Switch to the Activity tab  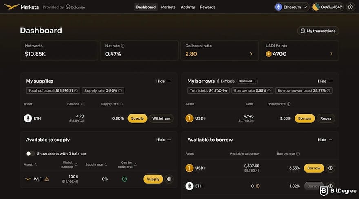pos(188,7)
